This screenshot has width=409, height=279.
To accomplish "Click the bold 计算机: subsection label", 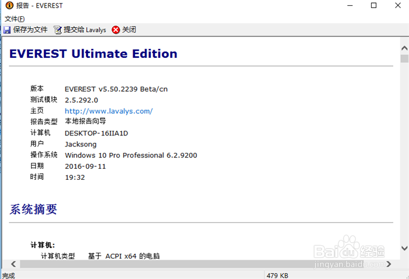I will tap(43, 245).
